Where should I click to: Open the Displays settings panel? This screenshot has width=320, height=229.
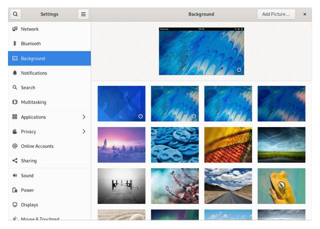(x=49, y=204)
